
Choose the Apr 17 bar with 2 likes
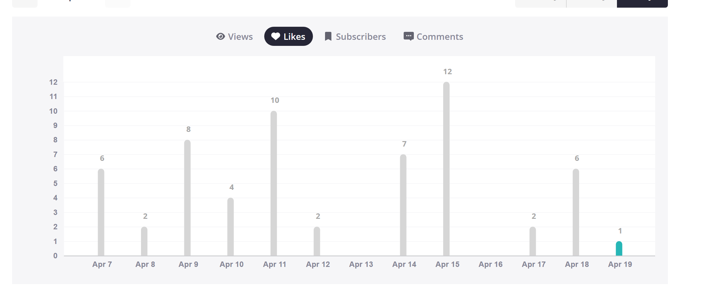click(x=533, y=241)
